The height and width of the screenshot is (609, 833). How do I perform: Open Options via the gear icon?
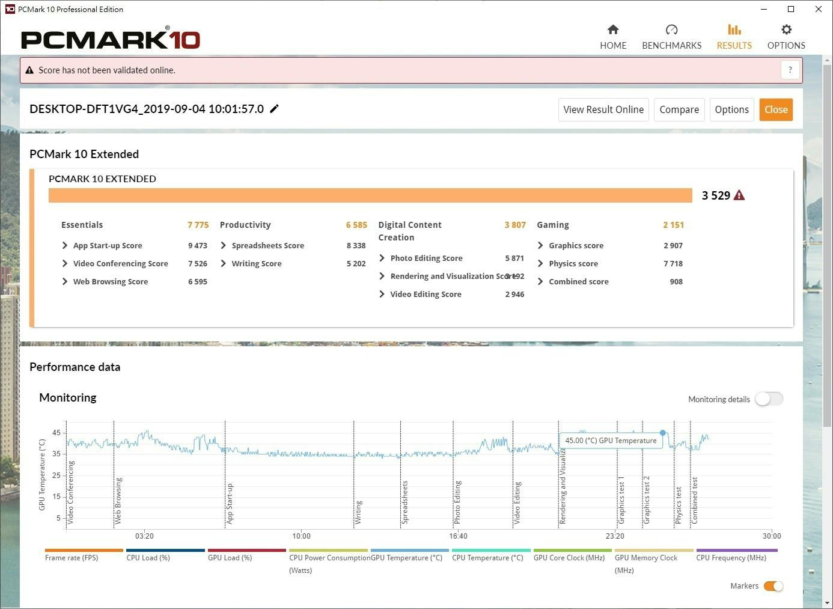coord(786,30)
